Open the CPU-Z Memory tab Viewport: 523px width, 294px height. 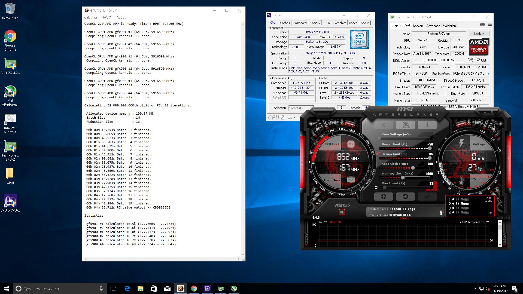point(315,23)
